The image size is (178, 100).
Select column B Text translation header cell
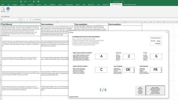coord(58,24)
